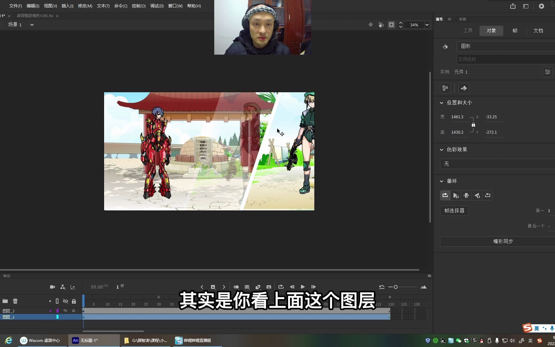Toggle visibility for all layers
This screenshot has width=555, height=347.
66,301
